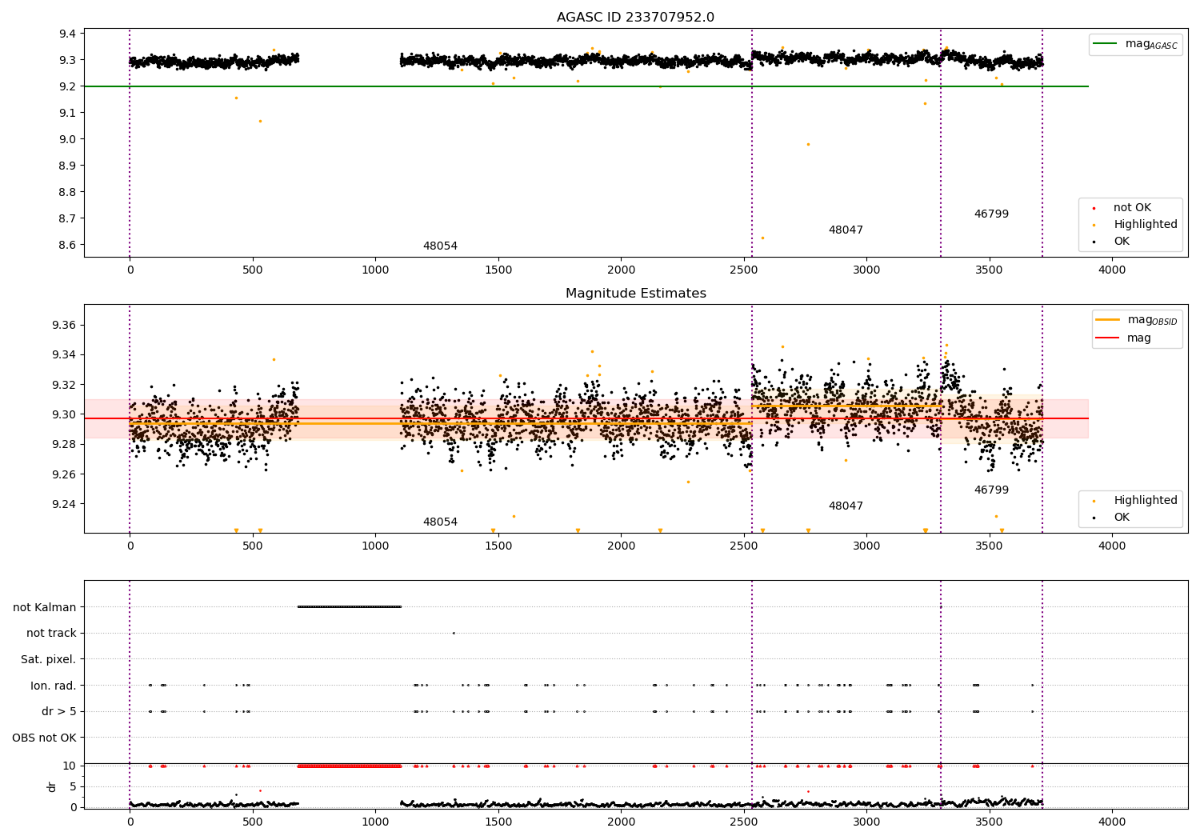Click OBSID label 46799 in the top plot
Image resolution: width=1200 pixels, height=840 pixels.
pos(991,214)
